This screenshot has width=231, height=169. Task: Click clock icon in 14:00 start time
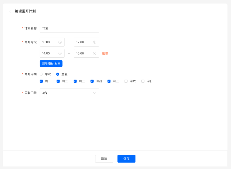pyautogui.click(x=60, y=53)
